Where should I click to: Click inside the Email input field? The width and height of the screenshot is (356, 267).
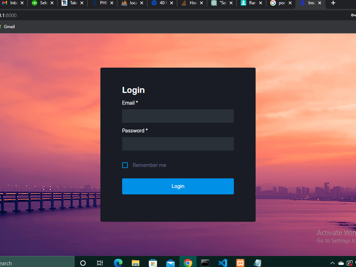[x=178, y=116]
